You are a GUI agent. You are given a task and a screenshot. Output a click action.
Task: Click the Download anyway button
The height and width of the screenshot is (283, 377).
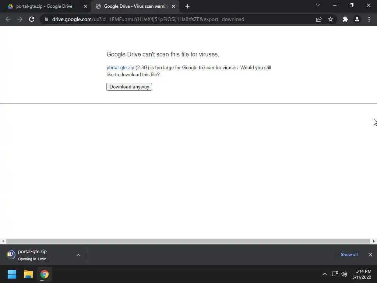point(129,87)
